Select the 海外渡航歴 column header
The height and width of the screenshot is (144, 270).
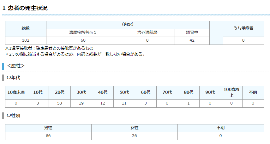pos(147,33)
